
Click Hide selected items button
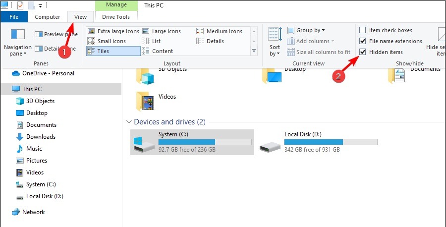tap(436, 42)
